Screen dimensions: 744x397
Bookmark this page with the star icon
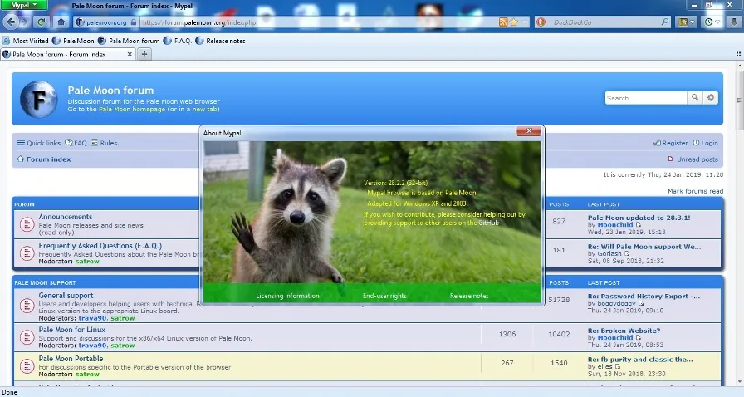click(x=514, y=22)
